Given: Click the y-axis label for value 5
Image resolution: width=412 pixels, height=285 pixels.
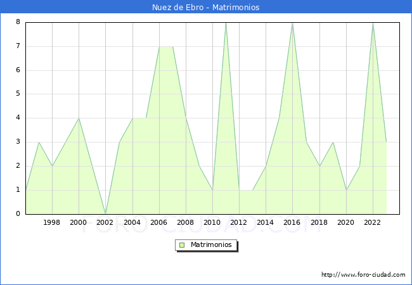Looking at the screenshot, I should tap(18, 94).
